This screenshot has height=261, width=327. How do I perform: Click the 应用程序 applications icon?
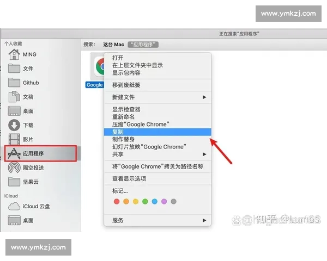(x=14, y=153)
